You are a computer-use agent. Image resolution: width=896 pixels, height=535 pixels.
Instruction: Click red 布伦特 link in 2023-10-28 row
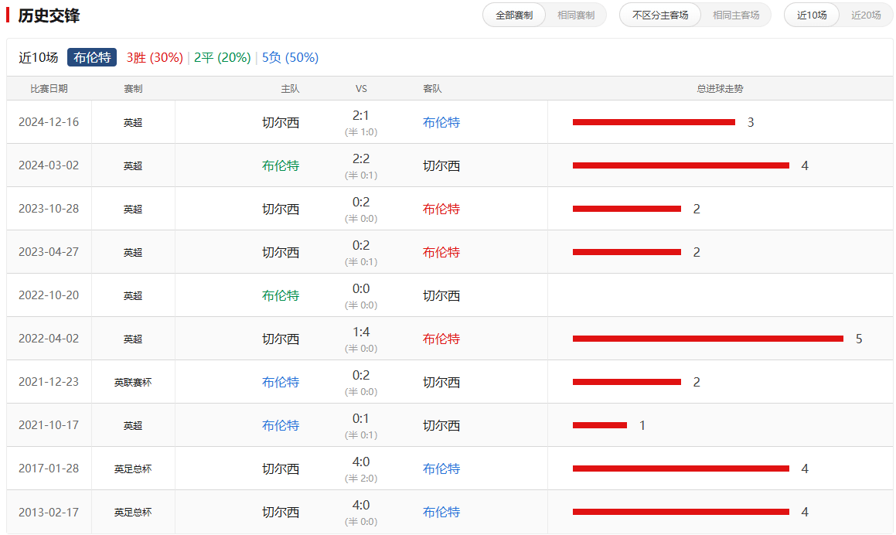click(x=441, y=209)
